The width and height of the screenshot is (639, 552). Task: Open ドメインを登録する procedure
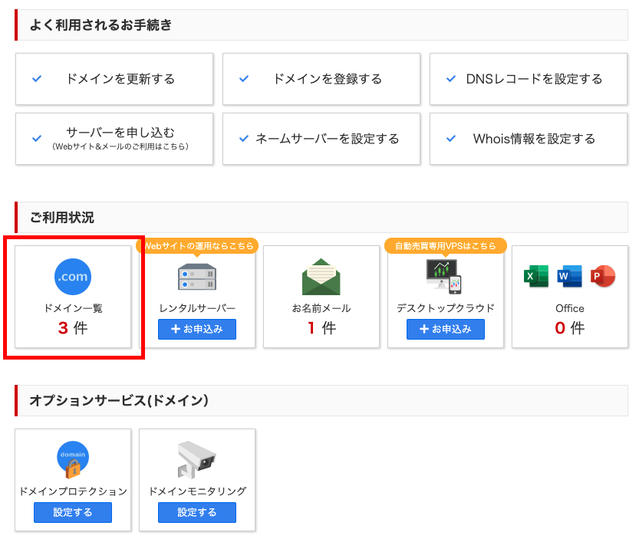click(321, 79)
